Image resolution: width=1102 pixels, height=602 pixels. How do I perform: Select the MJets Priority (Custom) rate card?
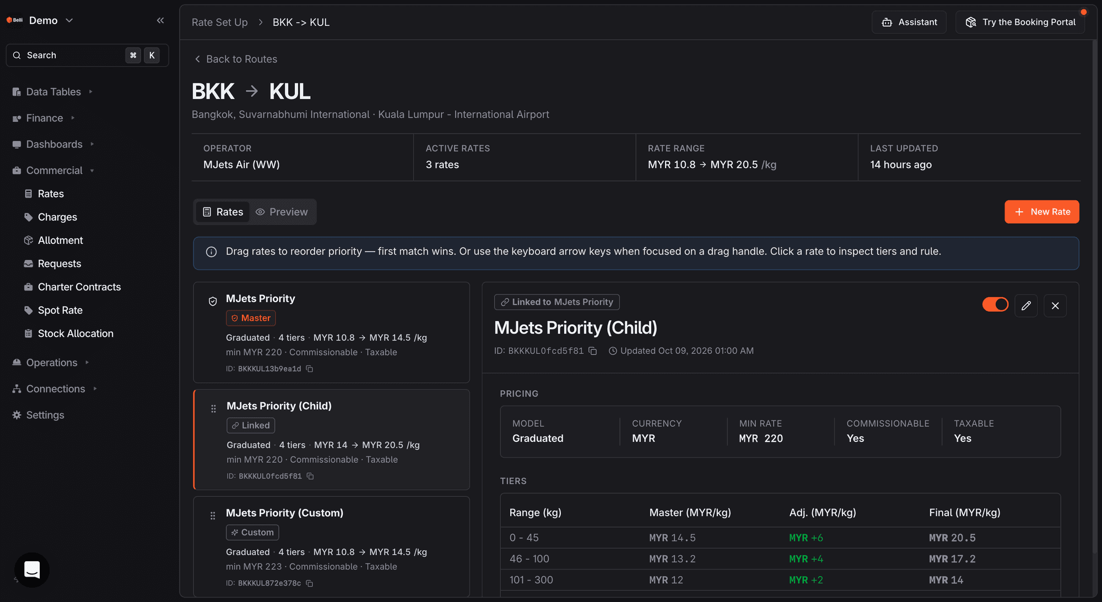(x=331, y=546)
